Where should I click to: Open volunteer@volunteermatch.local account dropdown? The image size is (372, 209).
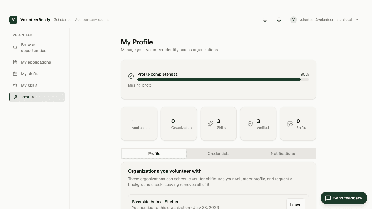[324, 20]
